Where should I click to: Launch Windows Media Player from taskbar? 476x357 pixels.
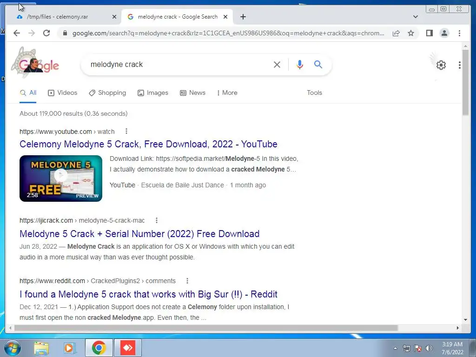pyautogui.click(x=69, y=348)
